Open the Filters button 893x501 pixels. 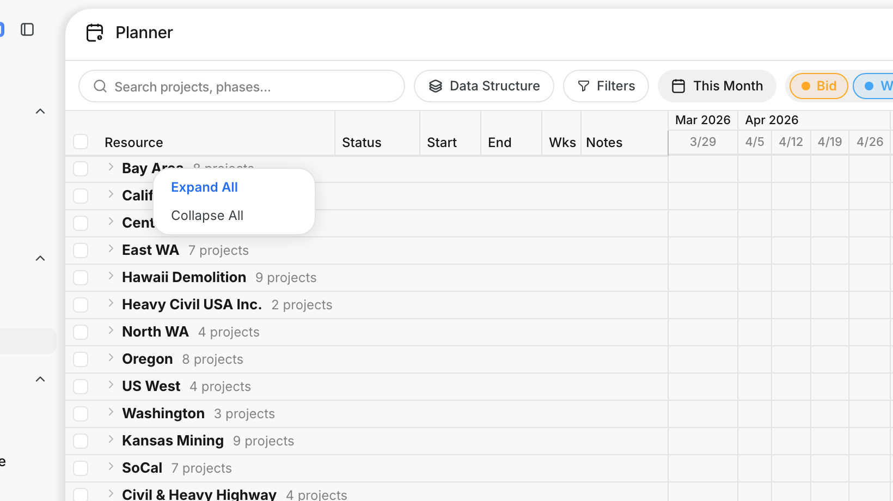click(606, 86)
